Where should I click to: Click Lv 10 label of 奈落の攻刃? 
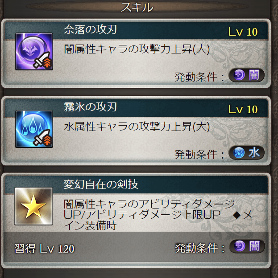[x=243, y=32]
